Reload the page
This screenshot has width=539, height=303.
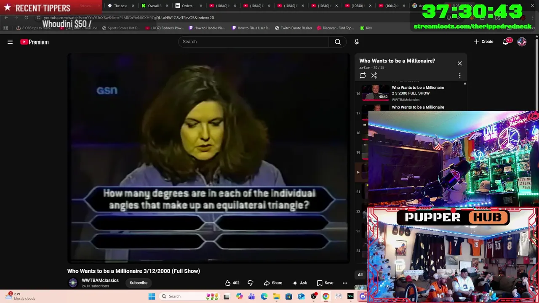pos(26,18)
